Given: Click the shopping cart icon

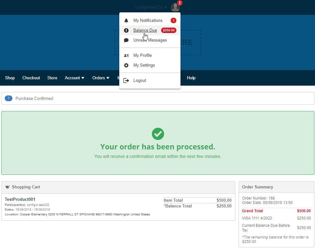Looking at the screenshot, I should [7, 187].
